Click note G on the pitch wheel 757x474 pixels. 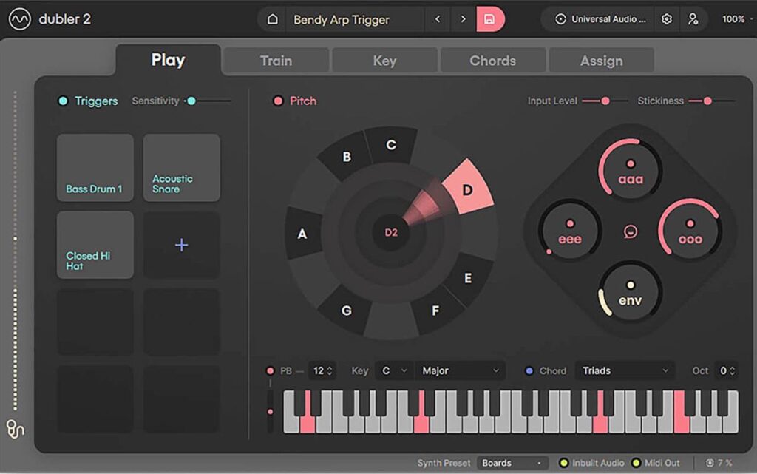coord(347,311)
